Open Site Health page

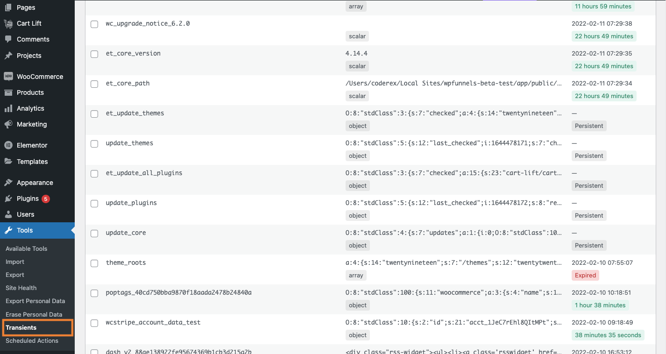21,288
